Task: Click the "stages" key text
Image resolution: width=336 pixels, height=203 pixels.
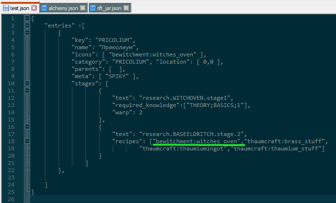Action: click(85, 83)
